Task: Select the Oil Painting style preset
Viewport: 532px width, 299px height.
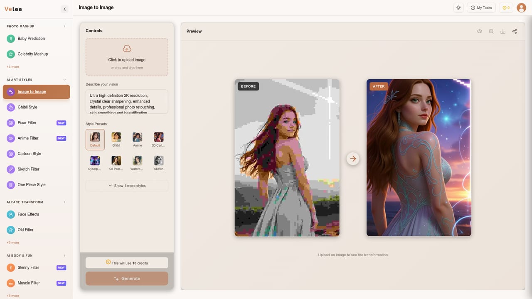Action: (x=116, y=163)
